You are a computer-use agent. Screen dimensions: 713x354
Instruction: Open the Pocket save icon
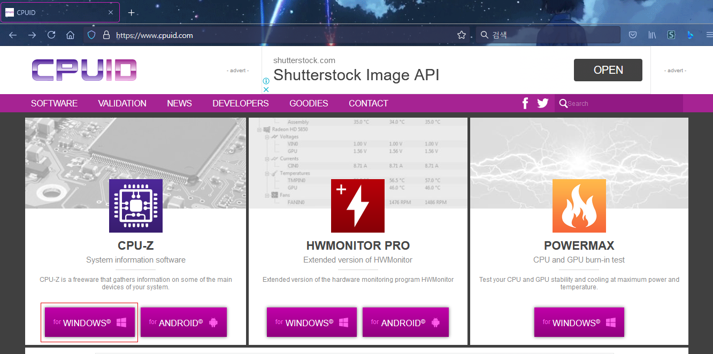tap(632, 35)
